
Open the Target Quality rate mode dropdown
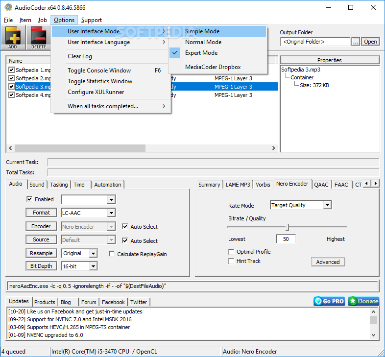pos(327,205)
